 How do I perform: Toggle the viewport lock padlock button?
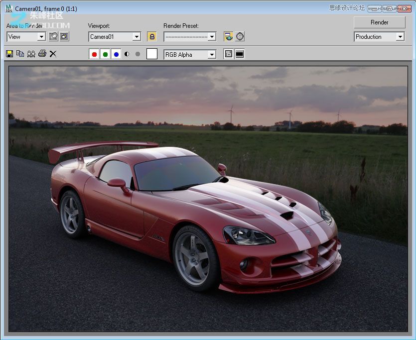[x=152, y=36]
